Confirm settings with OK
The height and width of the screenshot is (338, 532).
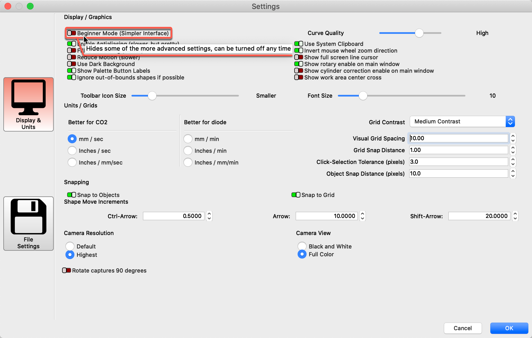[x=509, y=328]
